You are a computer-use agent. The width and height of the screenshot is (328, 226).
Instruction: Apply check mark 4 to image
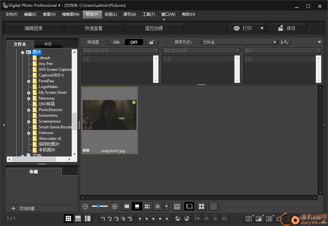(123, 219)
